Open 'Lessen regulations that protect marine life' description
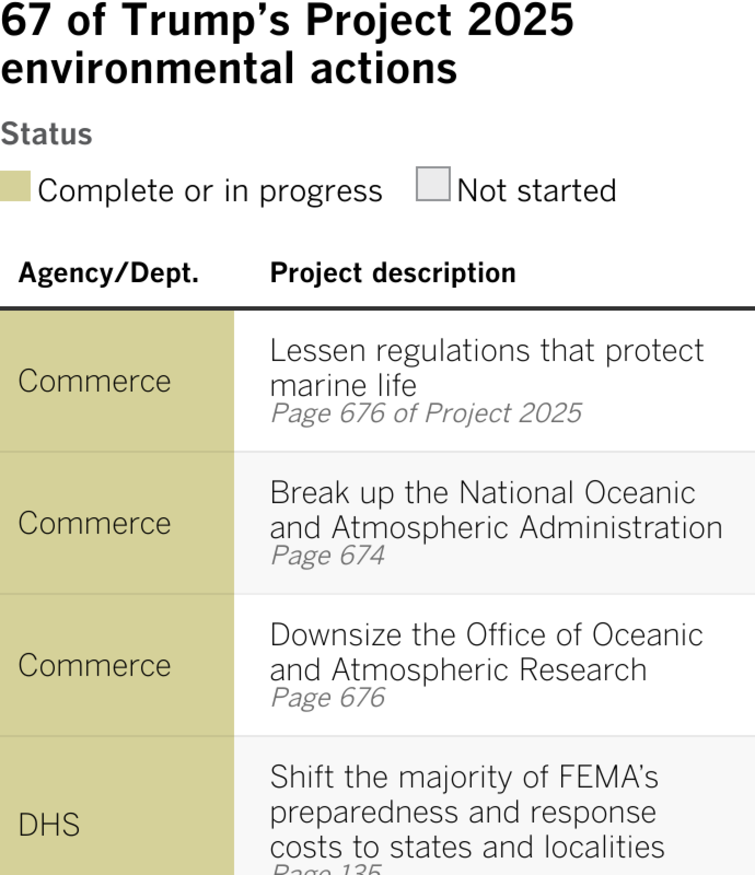This screenshot has width=755, height=875. 487,368
